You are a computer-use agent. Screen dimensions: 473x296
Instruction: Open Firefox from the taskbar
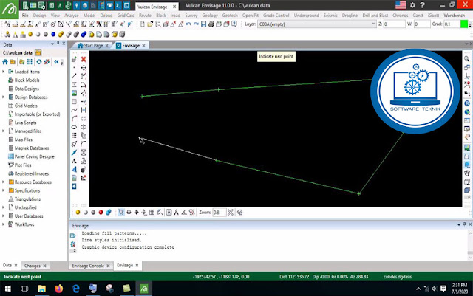pyautogui.click(x=59, y=289)
